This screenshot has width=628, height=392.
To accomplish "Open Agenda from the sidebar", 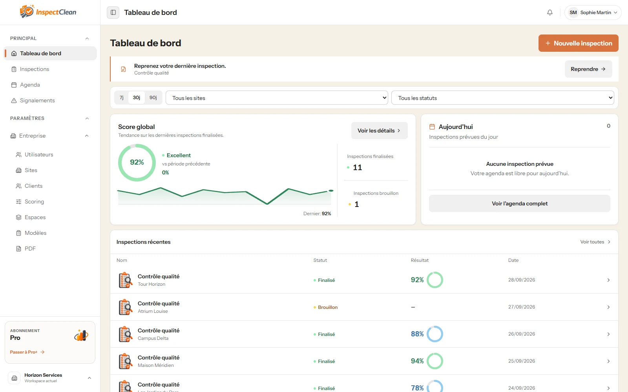I will coord(50,85).
